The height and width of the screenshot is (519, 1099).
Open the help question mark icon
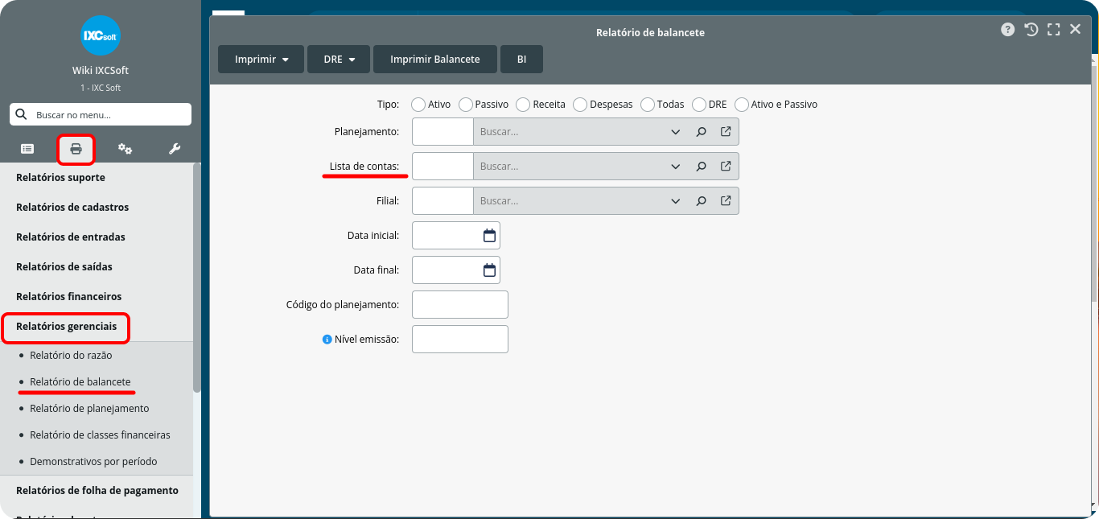1008,30
